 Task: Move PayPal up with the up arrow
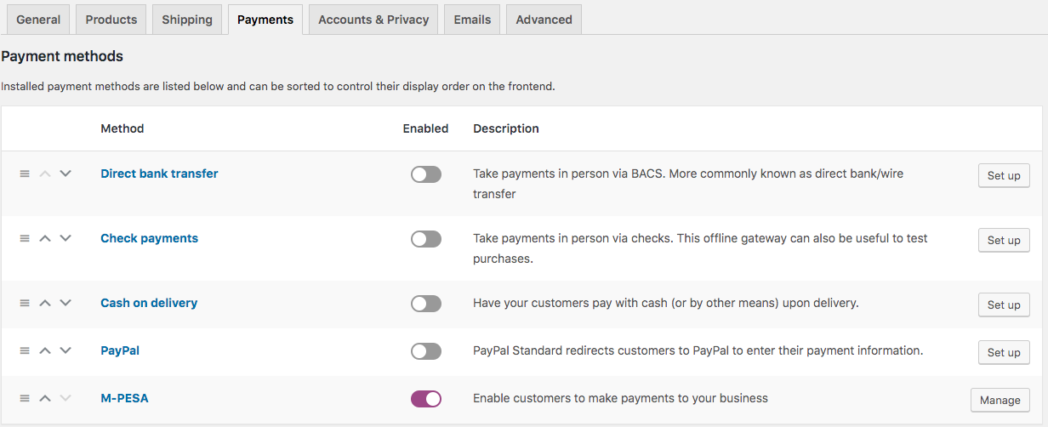click(x=45, y=350)
